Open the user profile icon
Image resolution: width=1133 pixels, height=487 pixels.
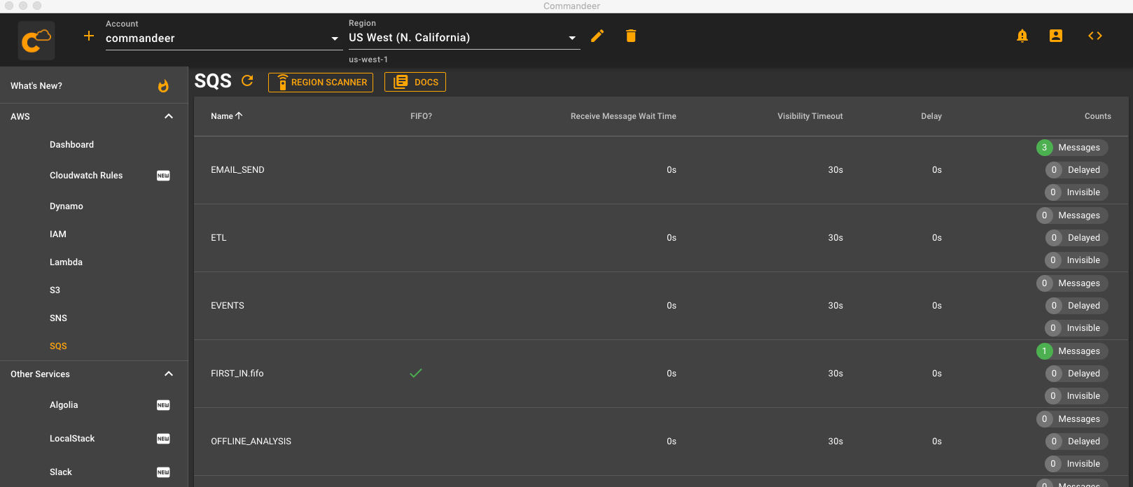click(x=1056, y=36)
